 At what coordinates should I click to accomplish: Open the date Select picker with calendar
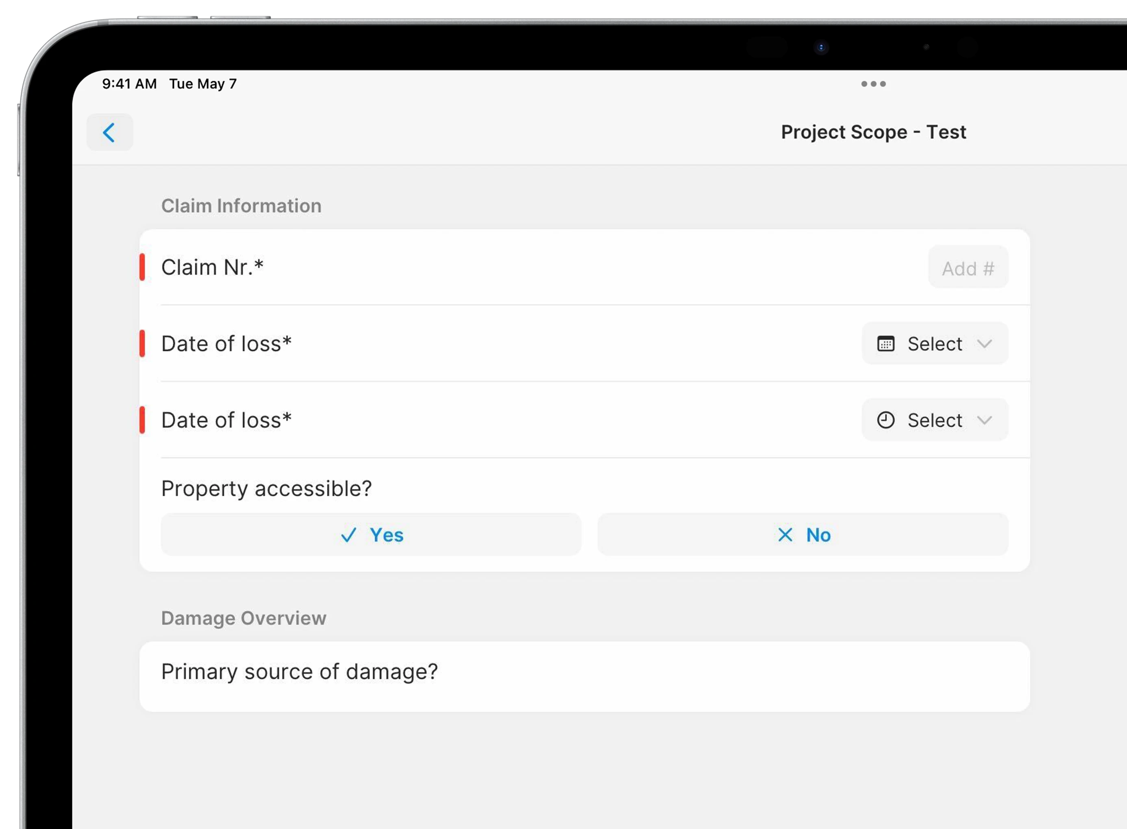pos(934,344)
